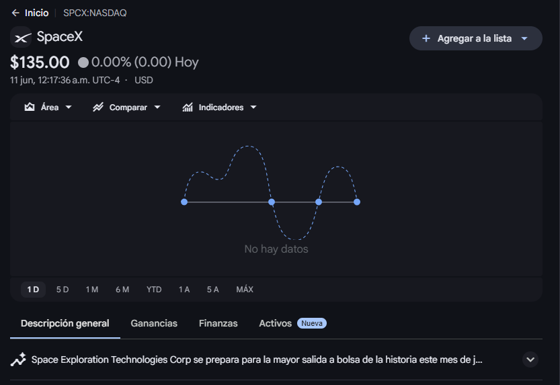Image resolution: width=560 pixels, height=385 pixels.
Task: Open the Indicadores dropdown
Action: click(219, 107)
